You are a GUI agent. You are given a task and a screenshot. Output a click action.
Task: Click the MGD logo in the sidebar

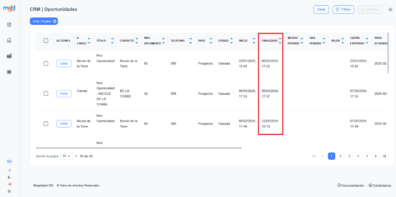(x=9, y=9)
